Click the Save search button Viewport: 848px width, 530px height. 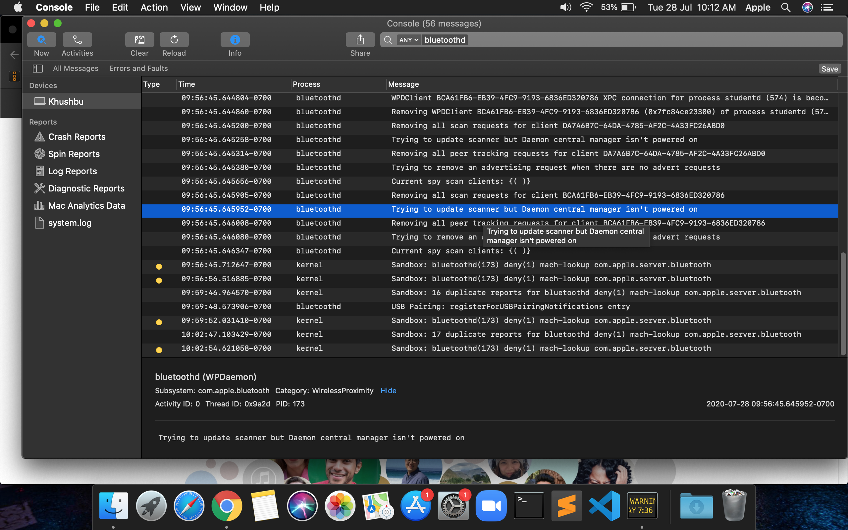point(829,69)
